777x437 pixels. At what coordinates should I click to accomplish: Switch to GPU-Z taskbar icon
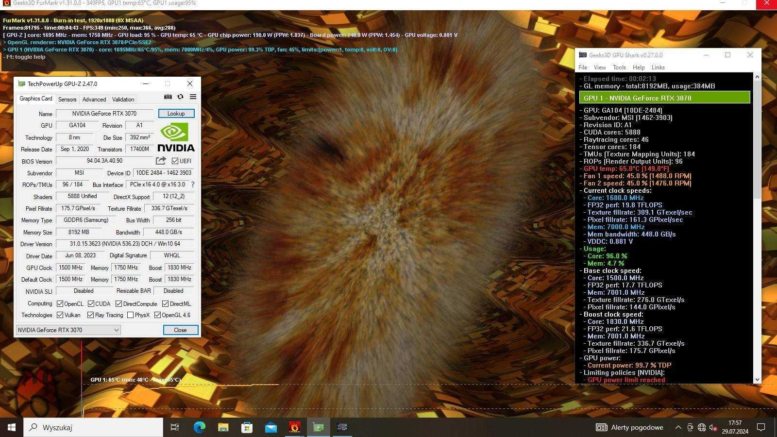tap(319, 427)
